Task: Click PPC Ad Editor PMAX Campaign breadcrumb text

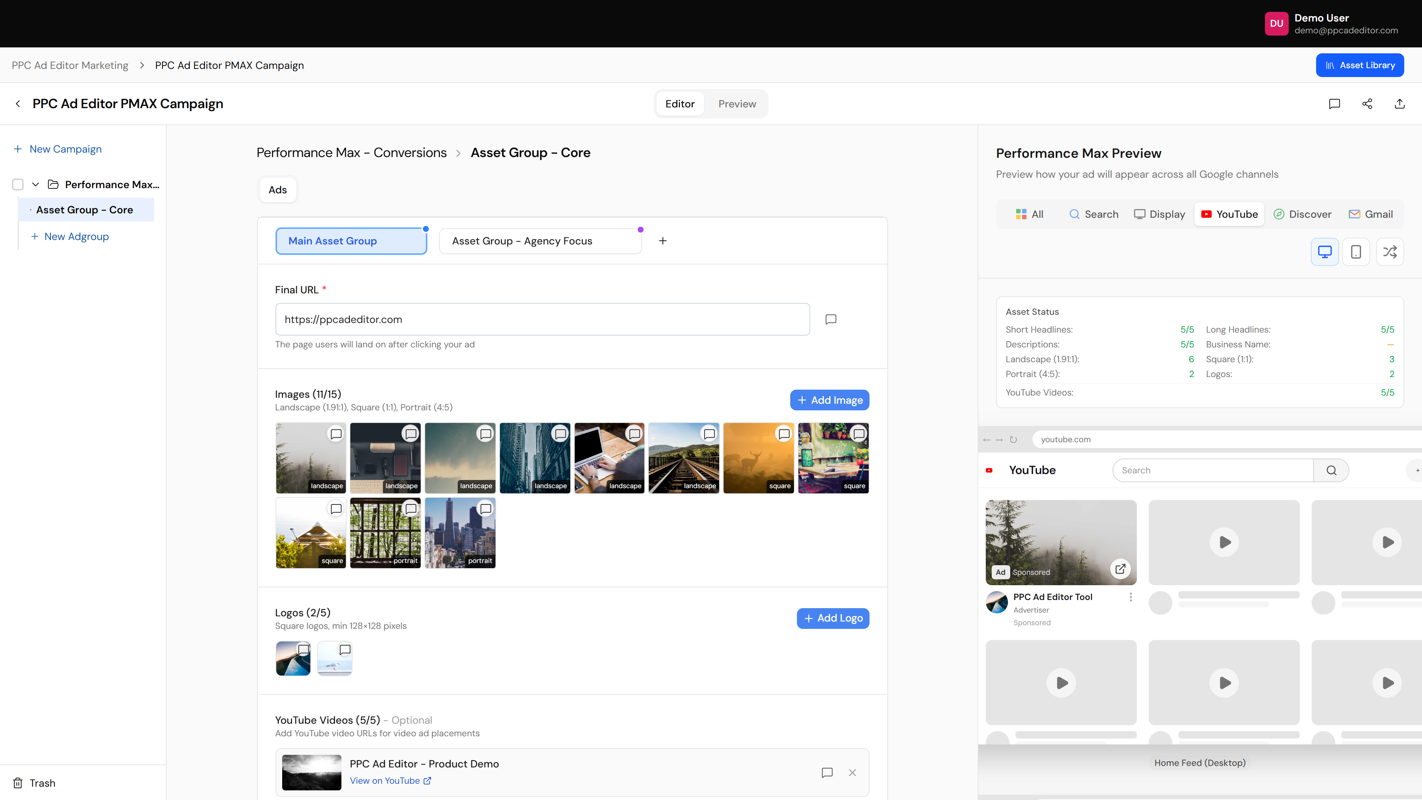Action: [x=230, y=65]
